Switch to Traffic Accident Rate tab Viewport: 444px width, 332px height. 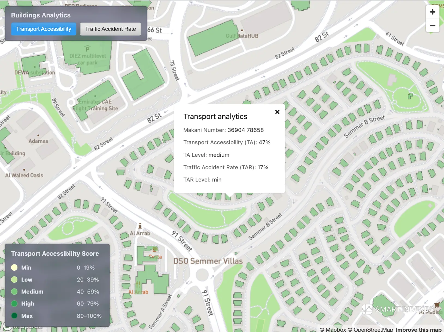110,29
